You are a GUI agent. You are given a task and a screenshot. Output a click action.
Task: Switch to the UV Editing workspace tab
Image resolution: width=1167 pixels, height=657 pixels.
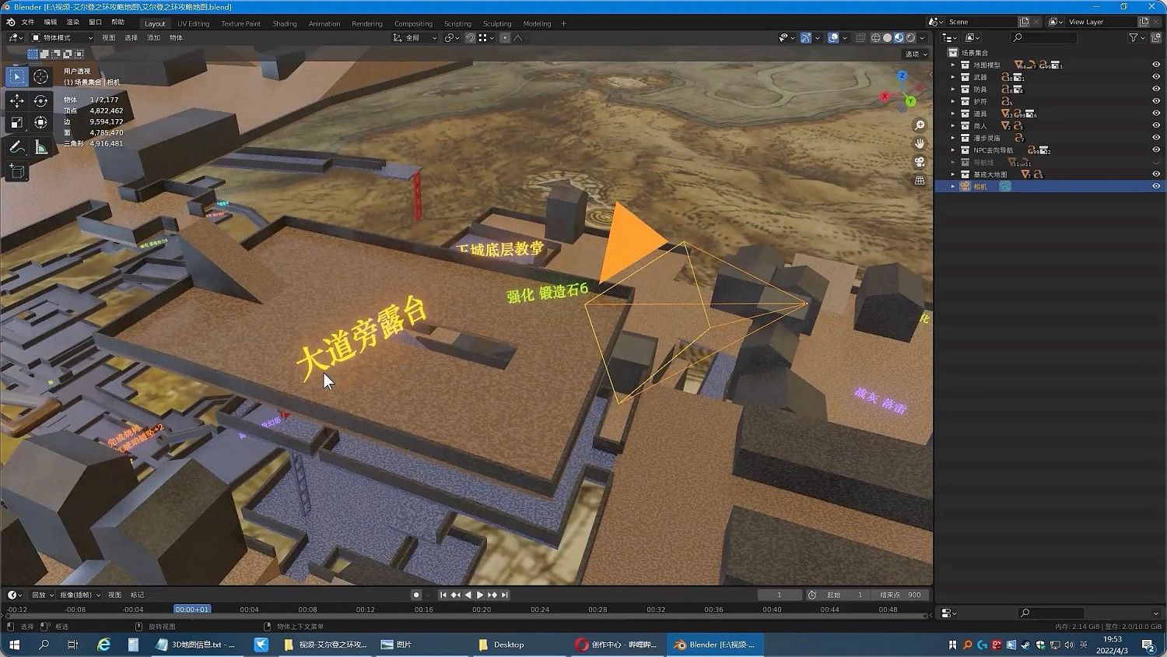pos(193,23)
